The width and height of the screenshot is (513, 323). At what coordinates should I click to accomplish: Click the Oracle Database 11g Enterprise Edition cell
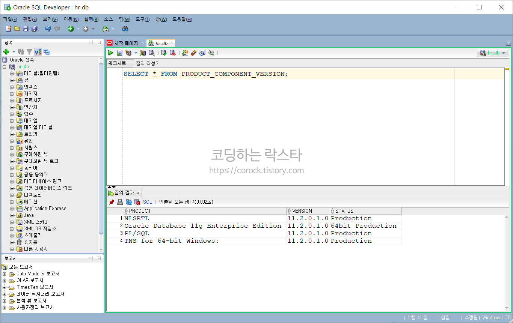pyautogui.click(x=205, y=226)
